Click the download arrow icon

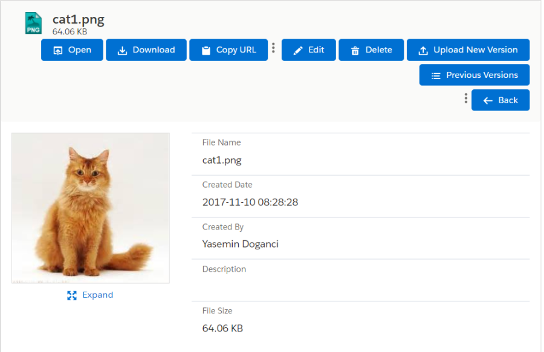click(122, 51)
